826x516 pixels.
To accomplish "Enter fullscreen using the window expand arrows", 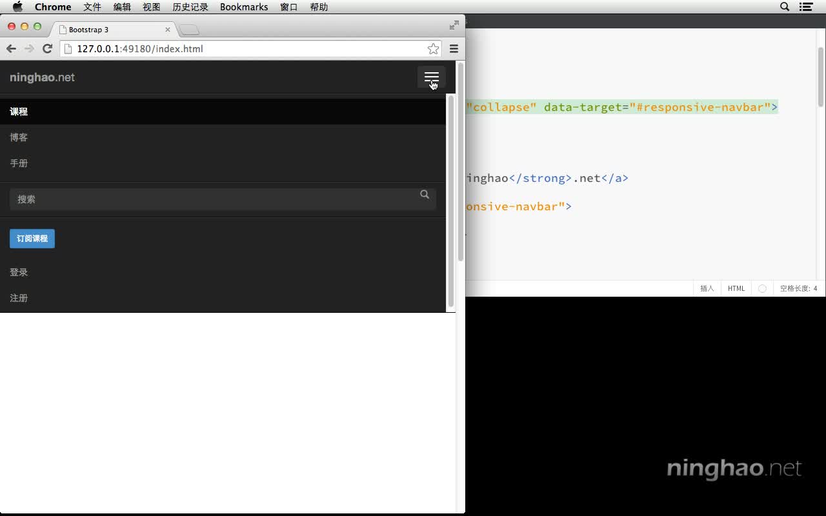I will (x=454, y=25).
